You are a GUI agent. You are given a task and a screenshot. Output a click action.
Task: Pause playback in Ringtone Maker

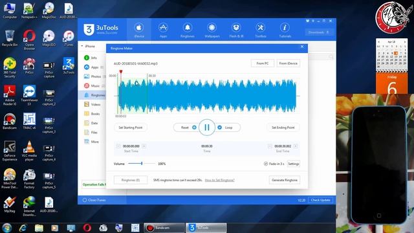pos(207,128)
